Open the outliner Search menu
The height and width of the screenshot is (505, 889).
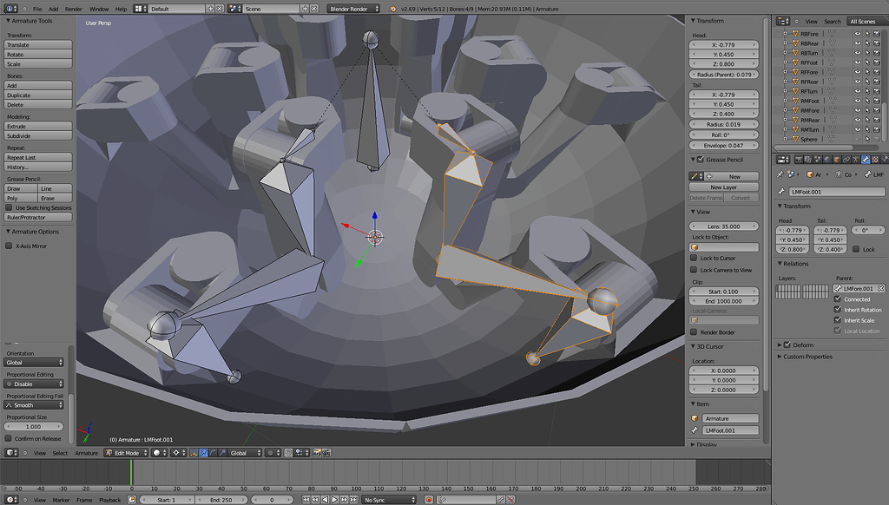point(833,22)
